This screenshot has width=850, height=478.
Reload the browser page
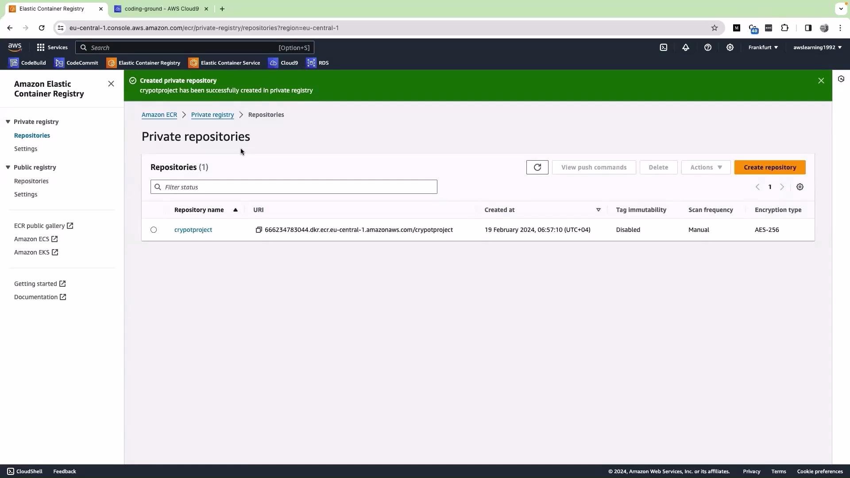point(42,28)
